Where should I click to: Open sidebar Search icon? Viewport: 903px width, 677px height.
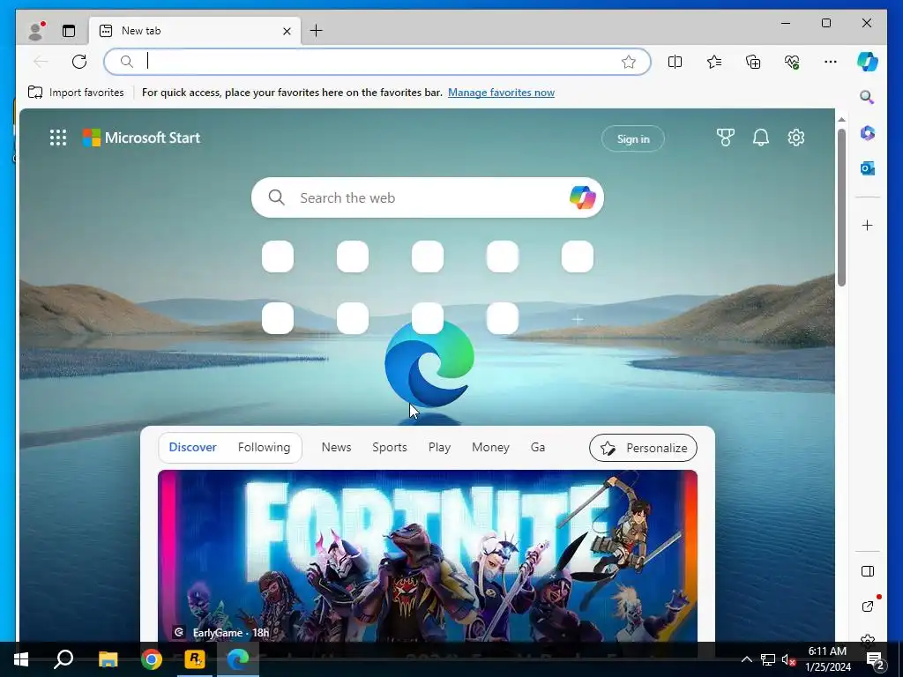pyautogui.click(x=868, y=97)
